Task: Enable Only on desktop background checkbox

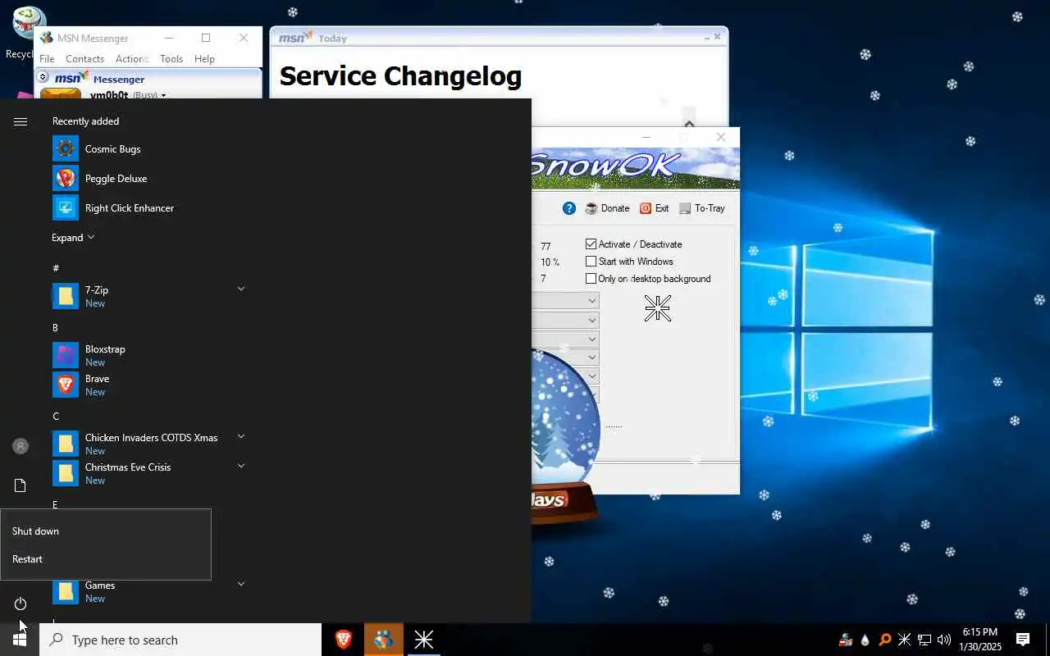Action: pos(591,279)
